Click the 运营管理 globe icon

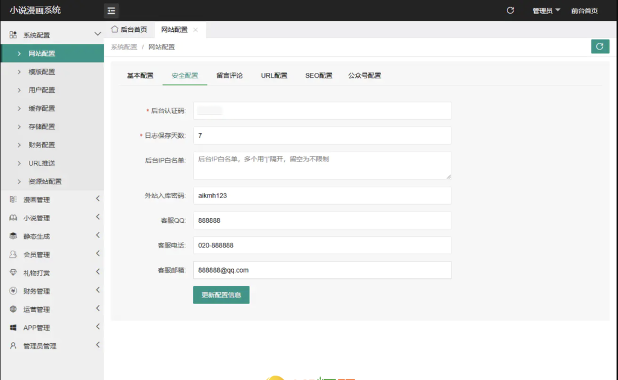point(13,310)
